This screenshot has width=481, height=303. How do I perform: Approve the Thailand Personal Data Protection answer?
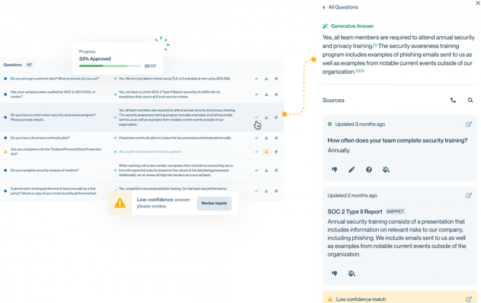coord(257,151)
